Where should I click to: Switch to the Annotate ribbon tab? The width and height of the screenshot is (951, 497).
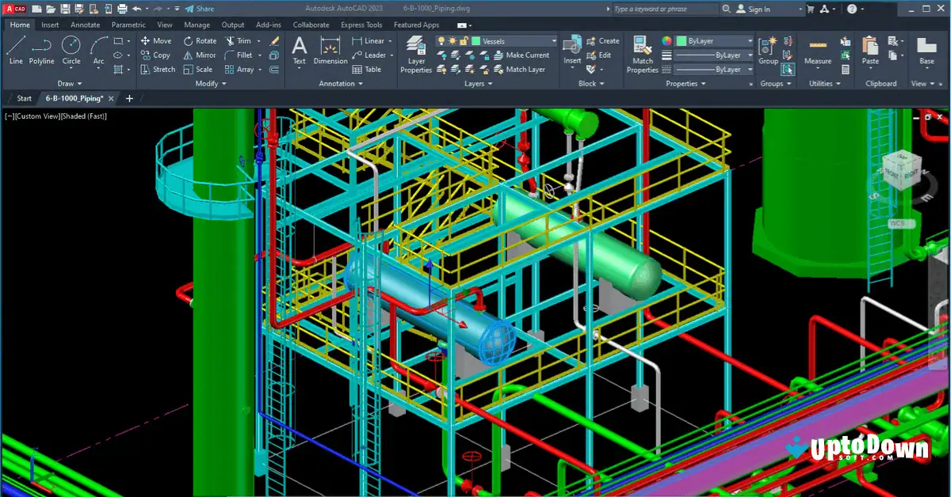click(x=85, y=25)
